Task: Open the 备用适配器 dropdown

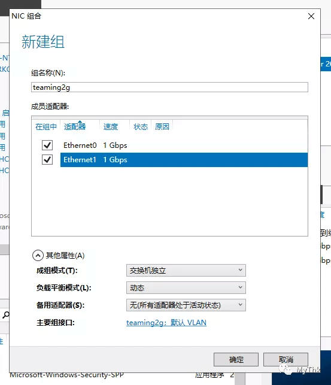Action: 186,305
